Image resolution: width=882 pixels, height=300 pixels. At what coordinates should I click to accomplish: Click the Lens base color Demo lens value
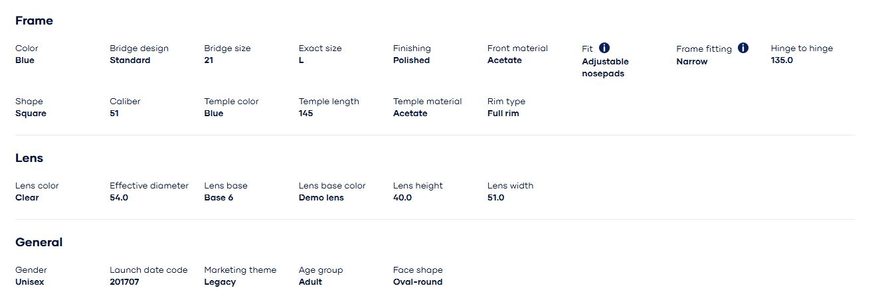click(x=321, y=198)
